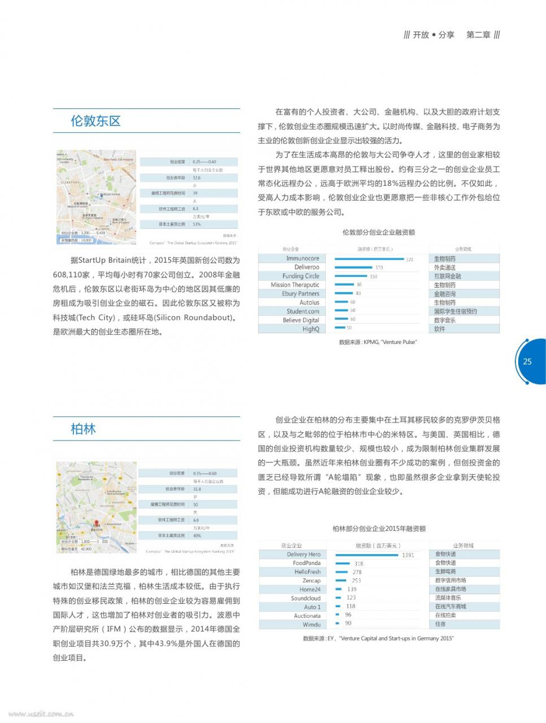Click the KPMG Venture Pulse data source line
The image size is (546, 723).
click(378, 342)
